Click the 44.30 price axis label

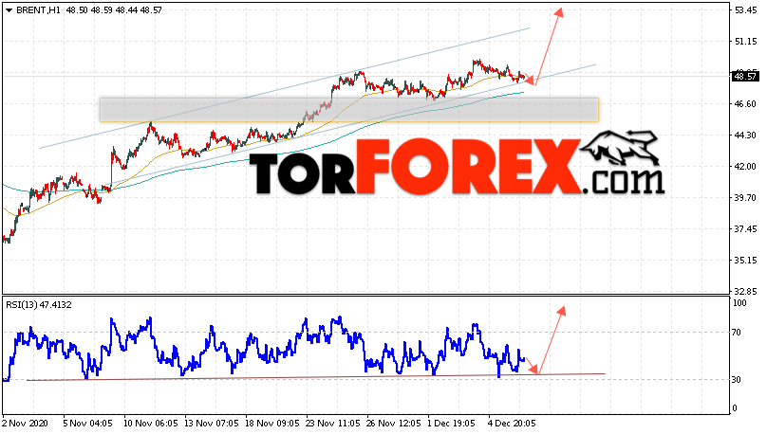click(746, 136)
